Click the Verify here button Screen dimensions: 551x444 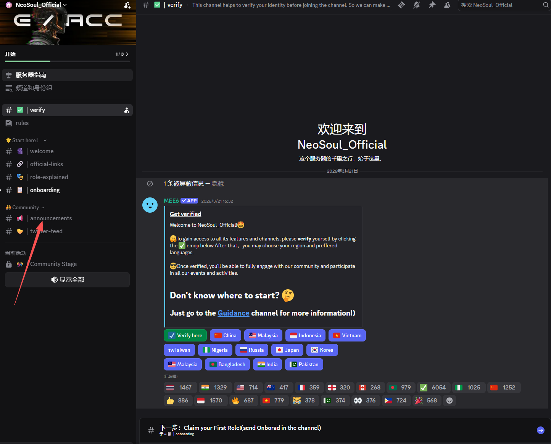pos(185,335)
